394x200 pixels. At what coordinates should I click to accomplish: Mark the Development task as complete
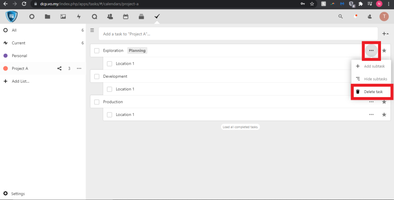97,76
